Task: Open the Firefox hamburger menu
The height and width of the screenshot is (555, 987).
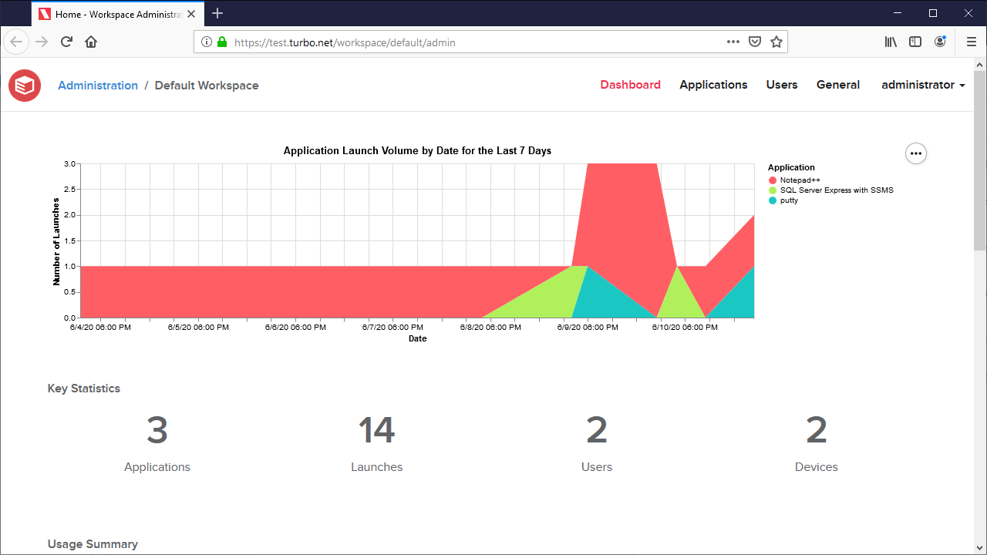Action: click(x=972, y=42)
